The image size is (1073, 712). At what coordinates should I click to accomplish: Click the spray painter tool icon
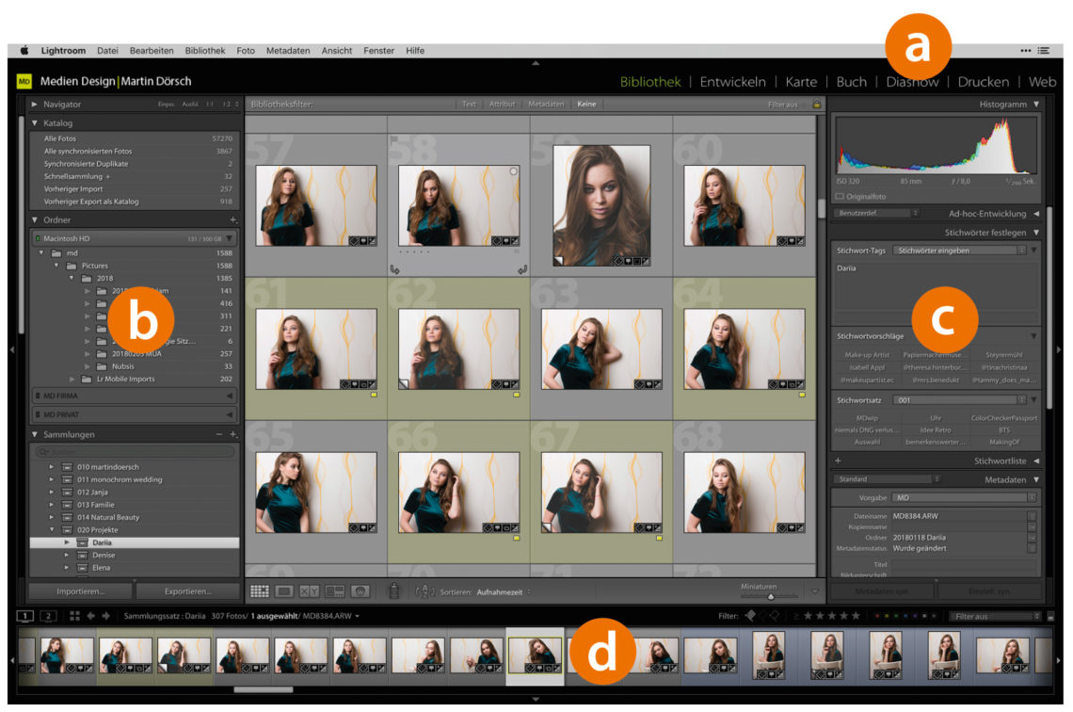coord(394,591)
